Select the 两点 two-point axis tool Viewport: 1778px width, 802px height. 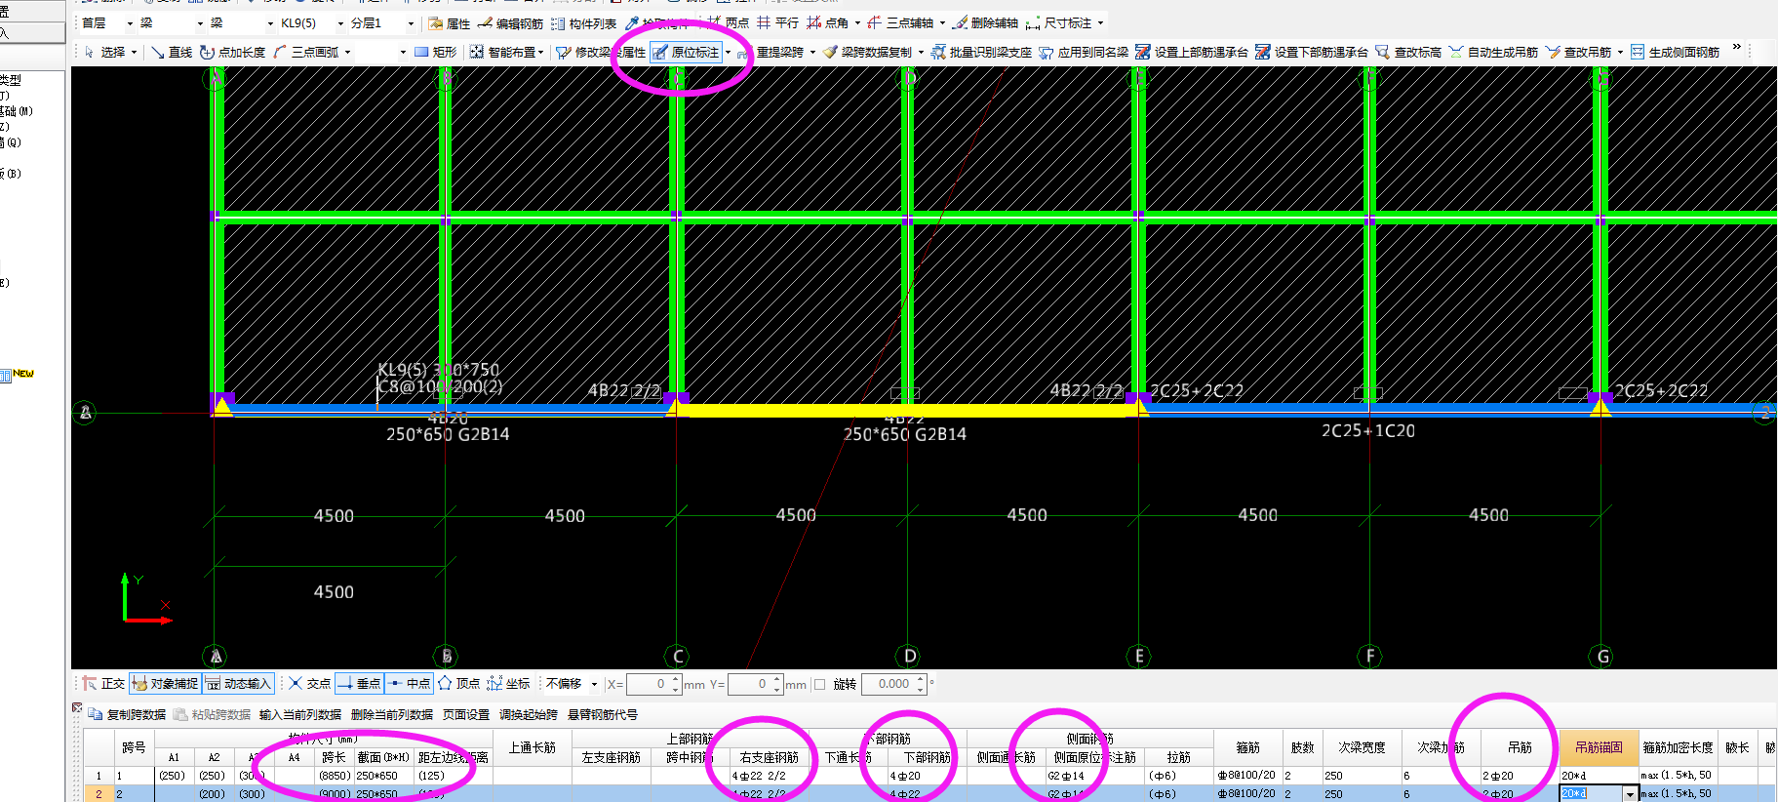point(728,22)
